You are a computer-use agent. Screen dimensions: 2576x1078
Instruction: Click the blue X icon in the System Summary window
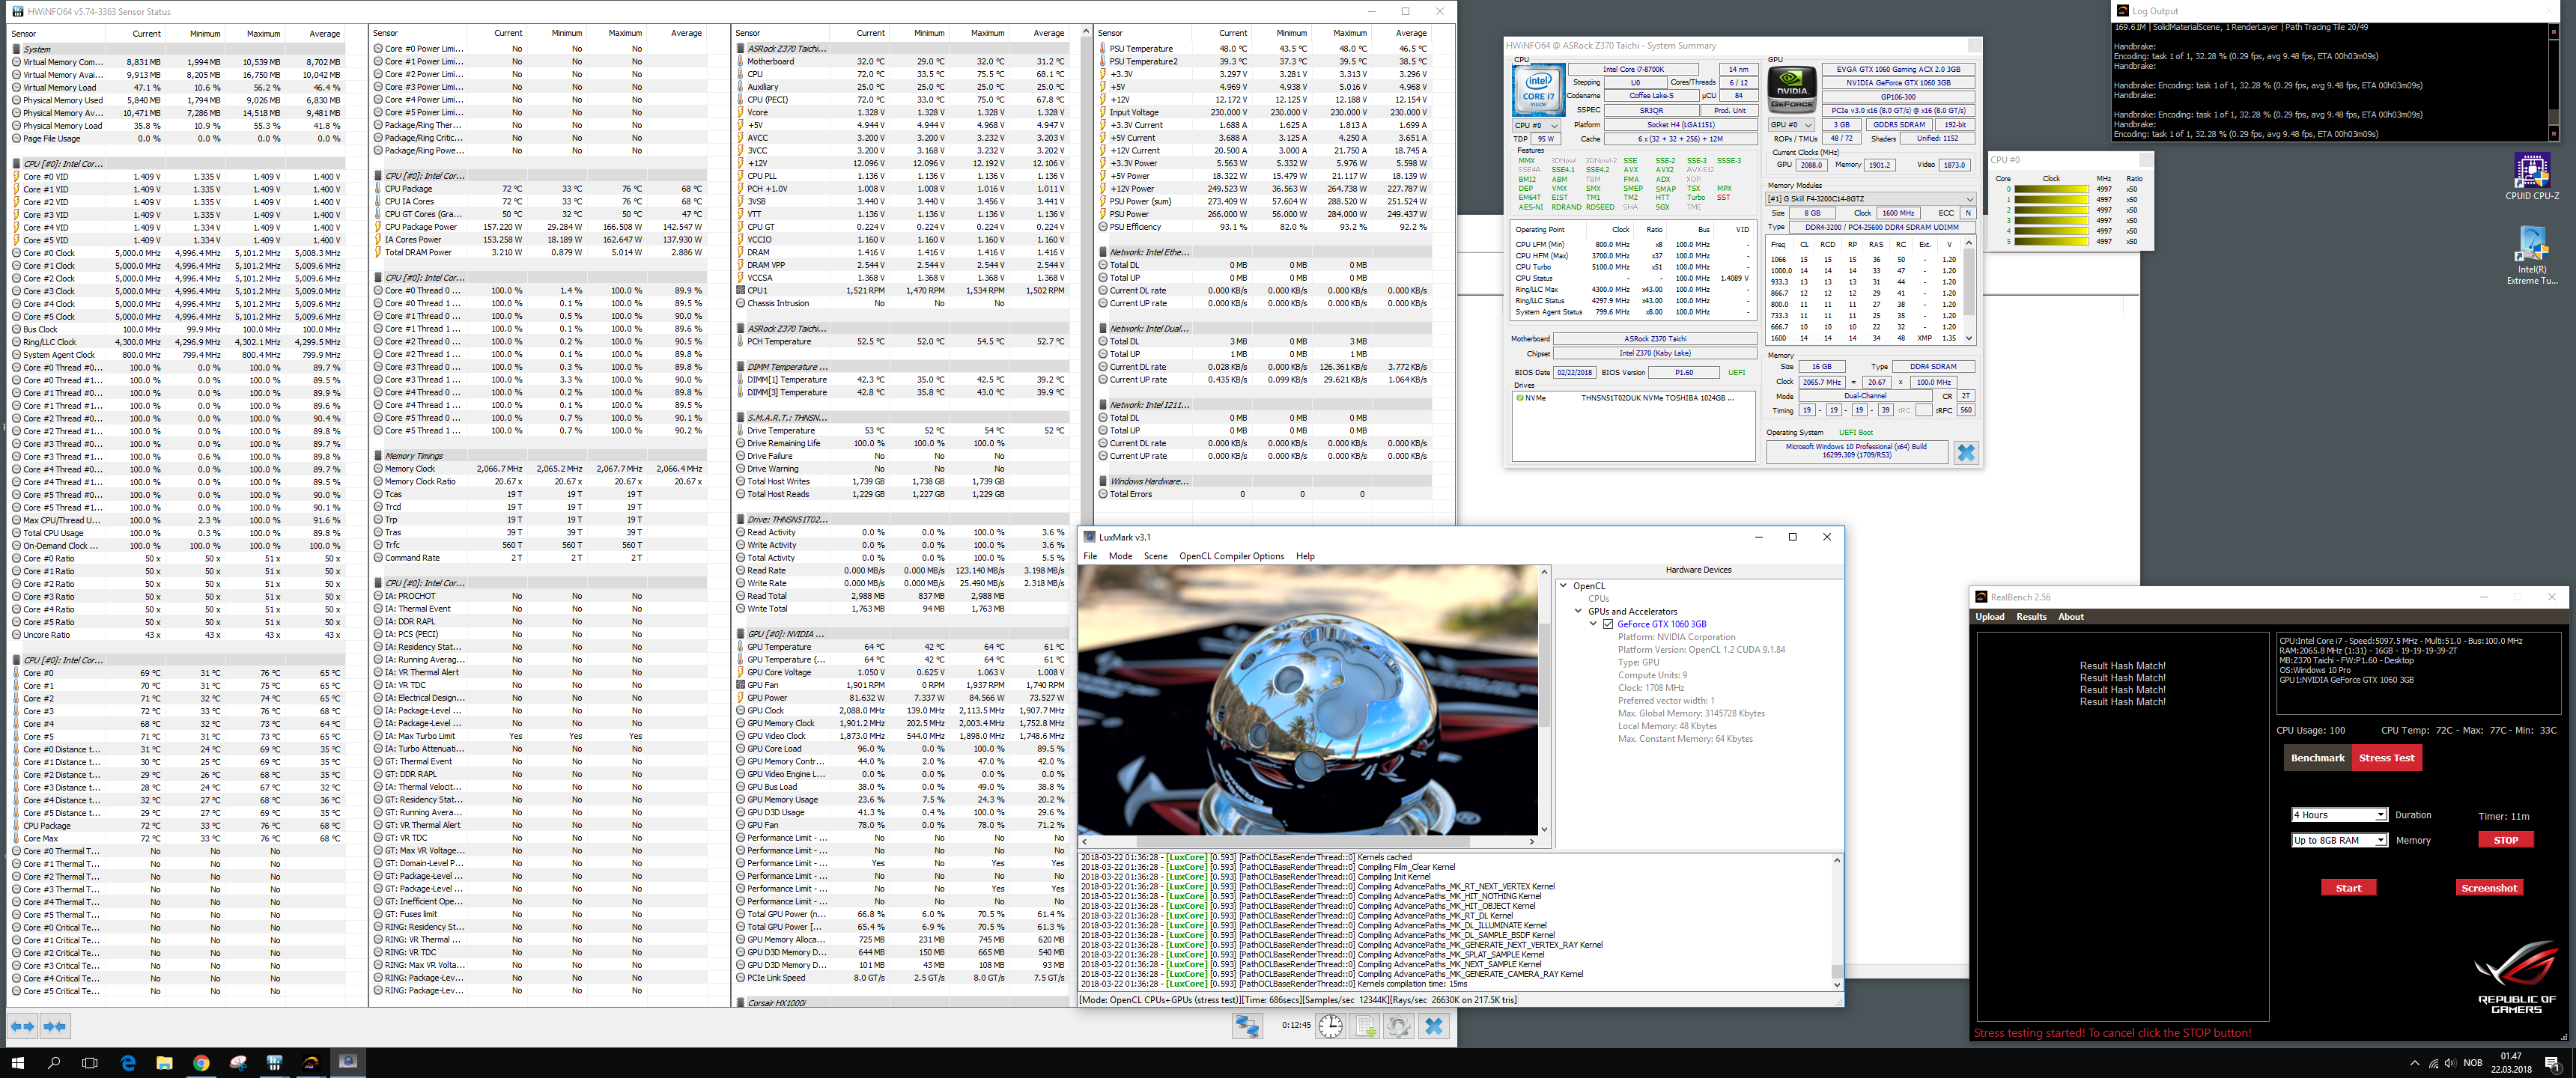coord(1965,453)
